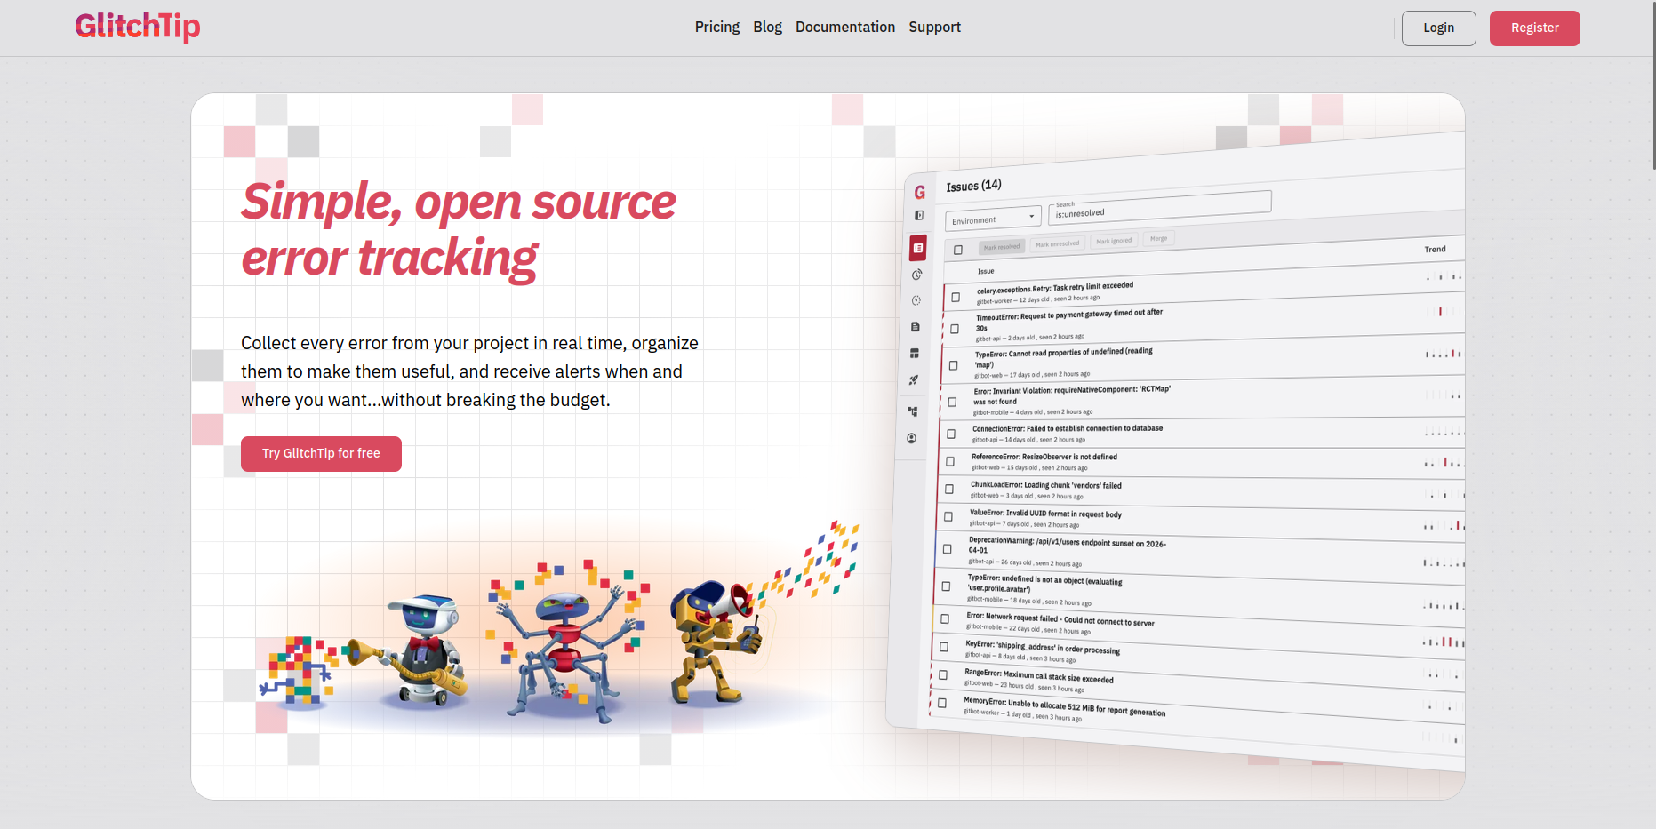Open the Pricing page
This screenshot has height=829, width=1656.
[x=717, y=27]
